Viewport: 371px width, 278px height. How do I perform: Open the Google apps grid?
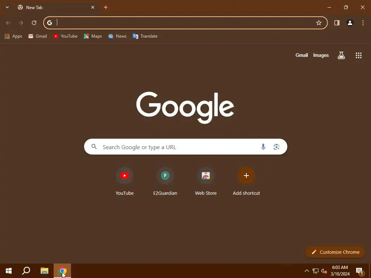point(358,55)
